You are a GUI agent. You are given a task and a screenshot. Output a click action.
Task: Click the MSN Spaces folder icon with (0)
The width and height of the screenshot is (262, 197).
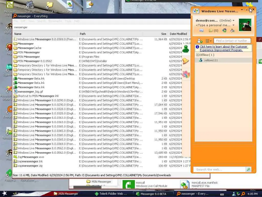click(x=213, y=31)
